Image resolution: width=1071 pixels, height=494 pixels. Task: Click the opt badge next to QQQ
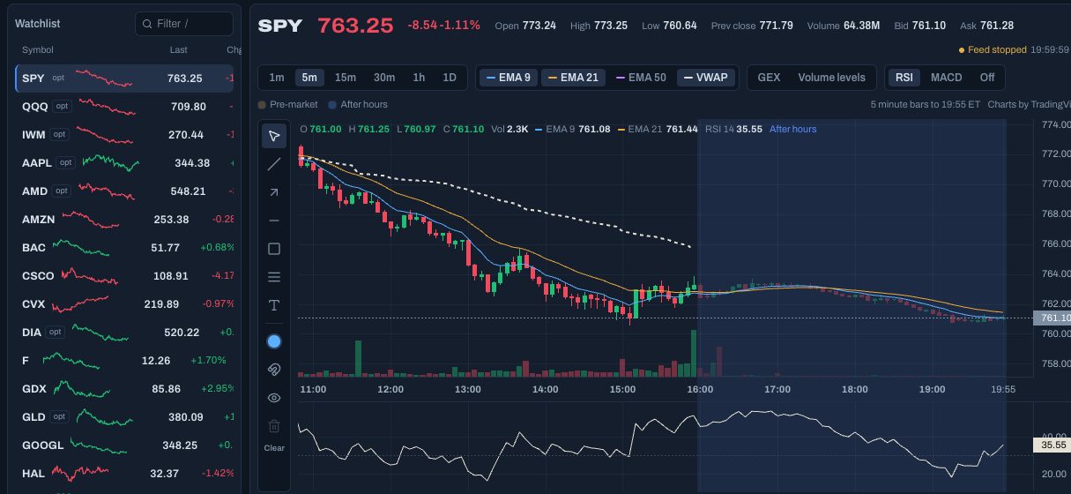pyautogui.click(x=62, y=107)
